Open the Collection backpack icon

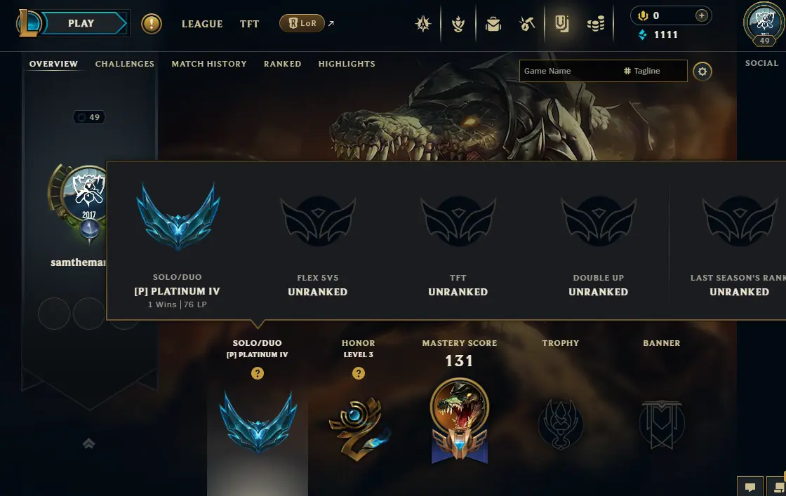493,24
